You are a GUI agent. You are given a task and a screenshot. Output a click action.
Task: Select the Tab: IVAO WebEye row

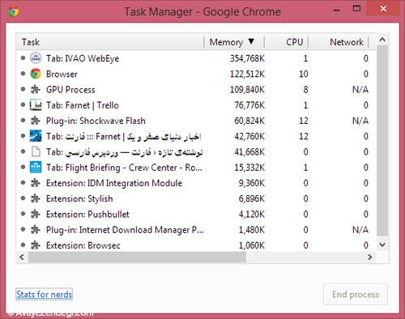(196, 58)
